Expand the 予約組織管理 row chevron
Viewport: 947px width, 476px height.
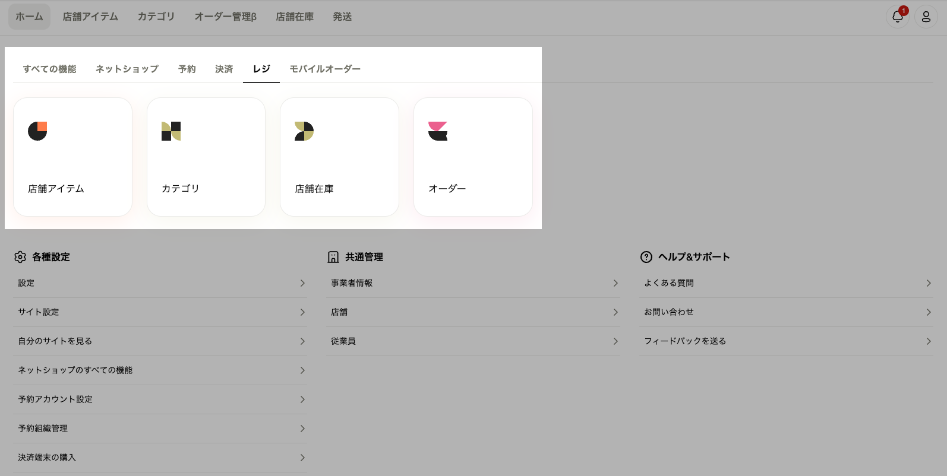(x=302, y=429)
